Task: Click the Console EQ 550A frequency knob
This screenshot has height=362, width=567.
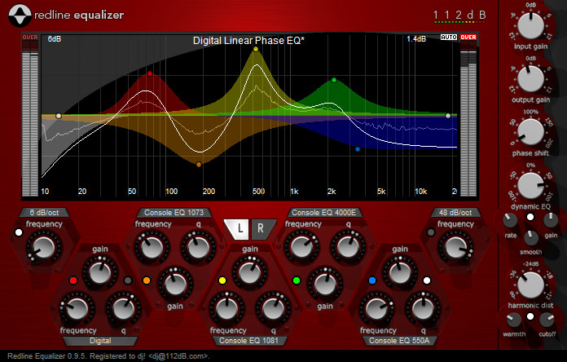Action: [377, 310]
